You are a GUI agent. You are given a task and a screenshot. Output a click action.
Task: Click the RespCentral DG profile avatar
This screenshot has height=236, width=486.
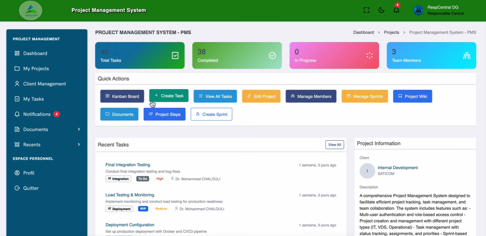pos(418,10)
